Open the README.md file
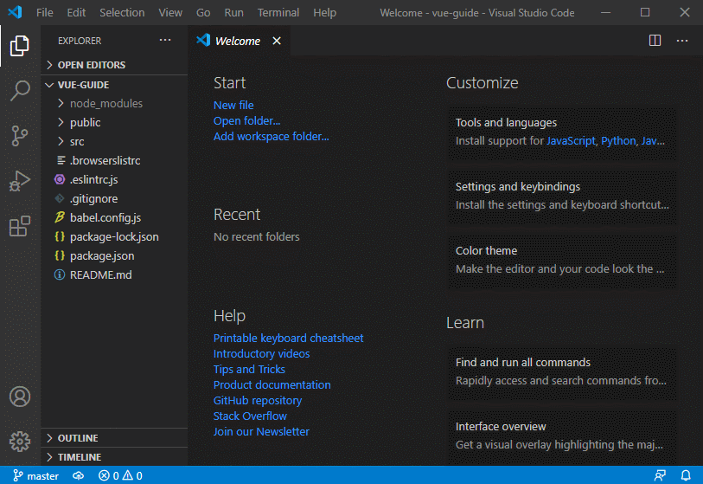 114,274
